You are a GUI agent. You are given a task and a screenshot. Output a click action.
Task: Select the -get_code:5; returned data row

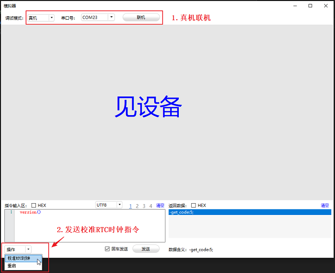coord(250,212)
